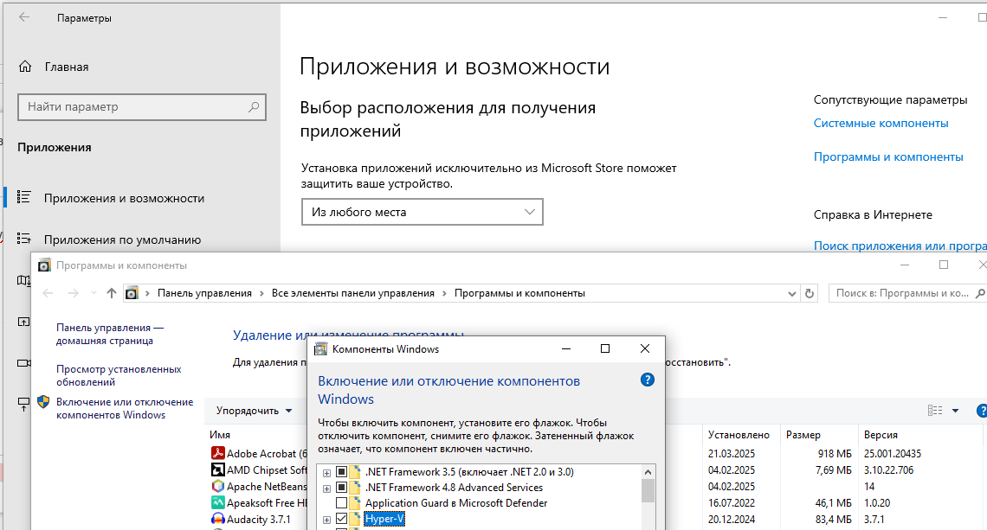The width and height of the screenshot is (987, 530).
Task: Enable Application Guard в Microsoft Defender checkbox
Action: (341, 503)
